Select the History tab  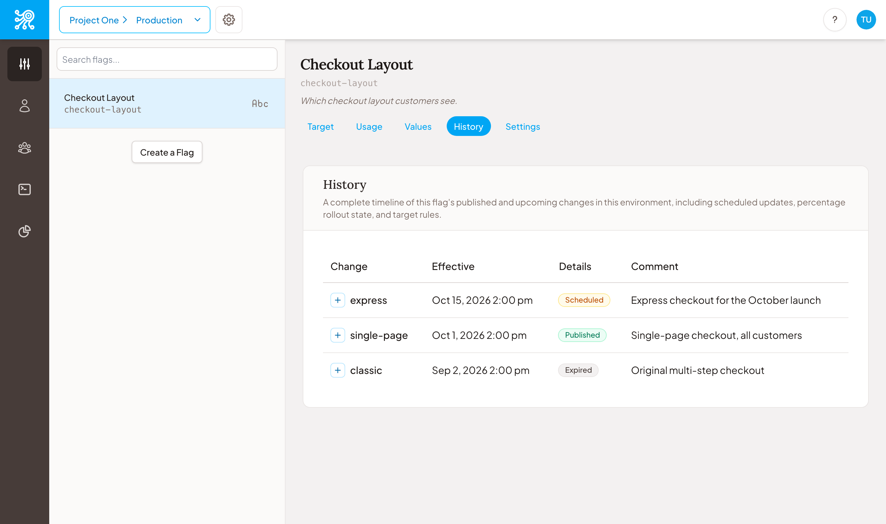pyautogui.click(x=468, y=126)
